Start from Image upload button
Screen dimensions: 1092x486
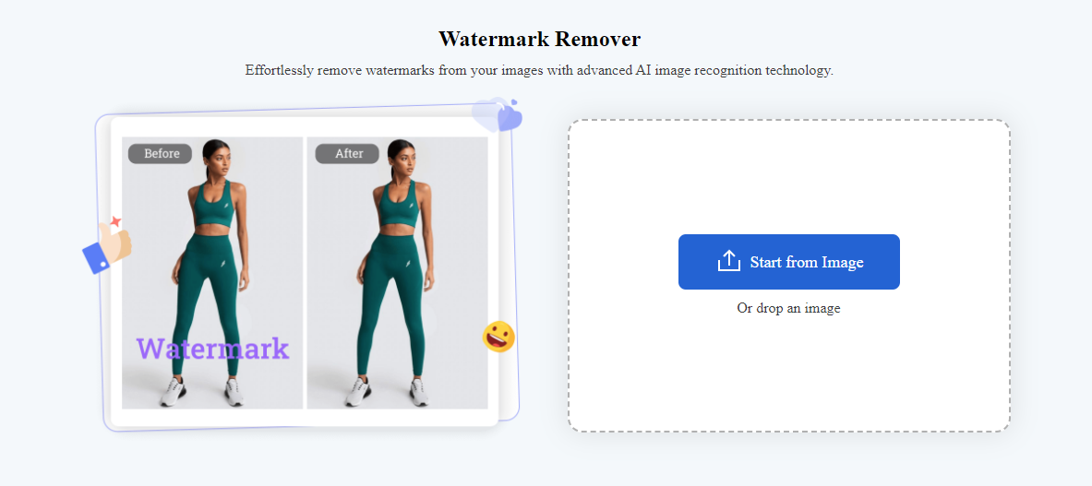pos(789,261)
